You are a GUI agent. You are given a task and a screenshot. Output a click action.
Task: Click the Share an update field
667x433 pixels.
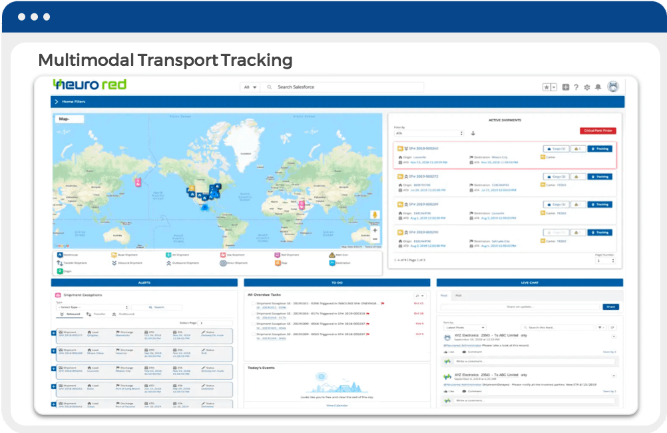pyautogui.click(x=520, y=306)
